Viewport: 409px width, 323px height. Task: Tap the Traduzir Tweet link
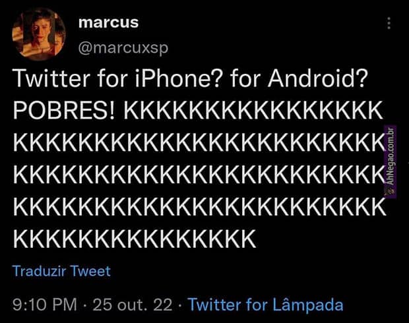pyautogui.click(x=61, y=271)
